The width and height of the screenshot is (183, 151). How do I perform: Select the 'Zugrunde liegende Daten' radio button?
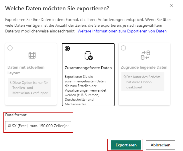pos(123,48)
